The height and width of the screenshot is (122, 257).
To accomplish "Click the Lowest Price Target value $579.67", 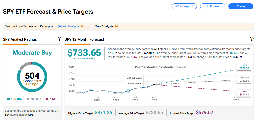I will [x=204, y=113].
